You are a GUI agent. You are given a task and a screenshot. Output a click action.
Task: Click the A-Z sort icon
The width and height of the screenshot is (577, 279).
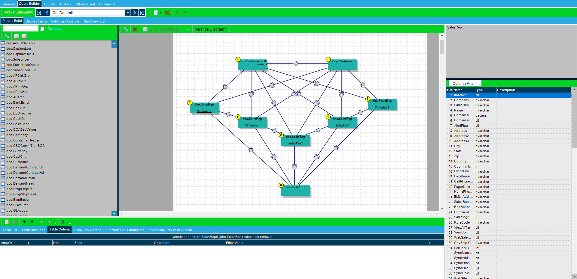click(x=64, y=222)
